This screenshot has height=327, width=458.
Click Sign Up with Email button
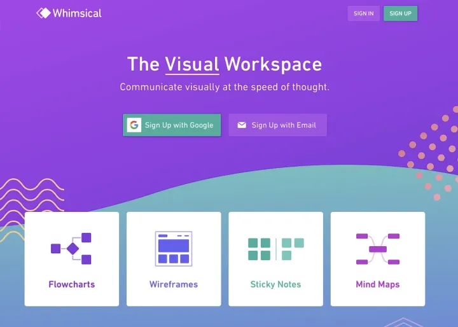(x=277, y=125)
